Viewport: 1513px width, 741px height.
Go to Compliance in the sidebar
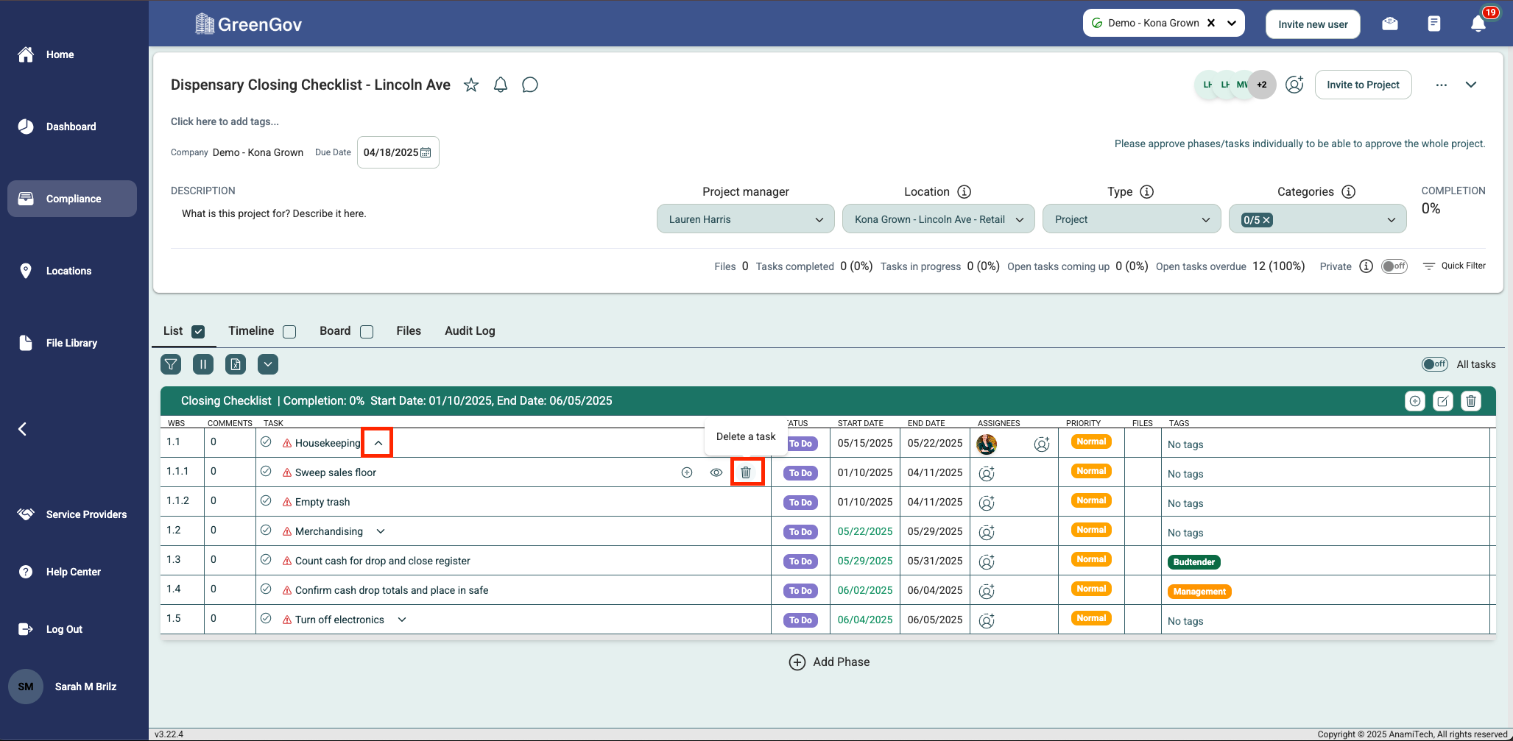72,199
